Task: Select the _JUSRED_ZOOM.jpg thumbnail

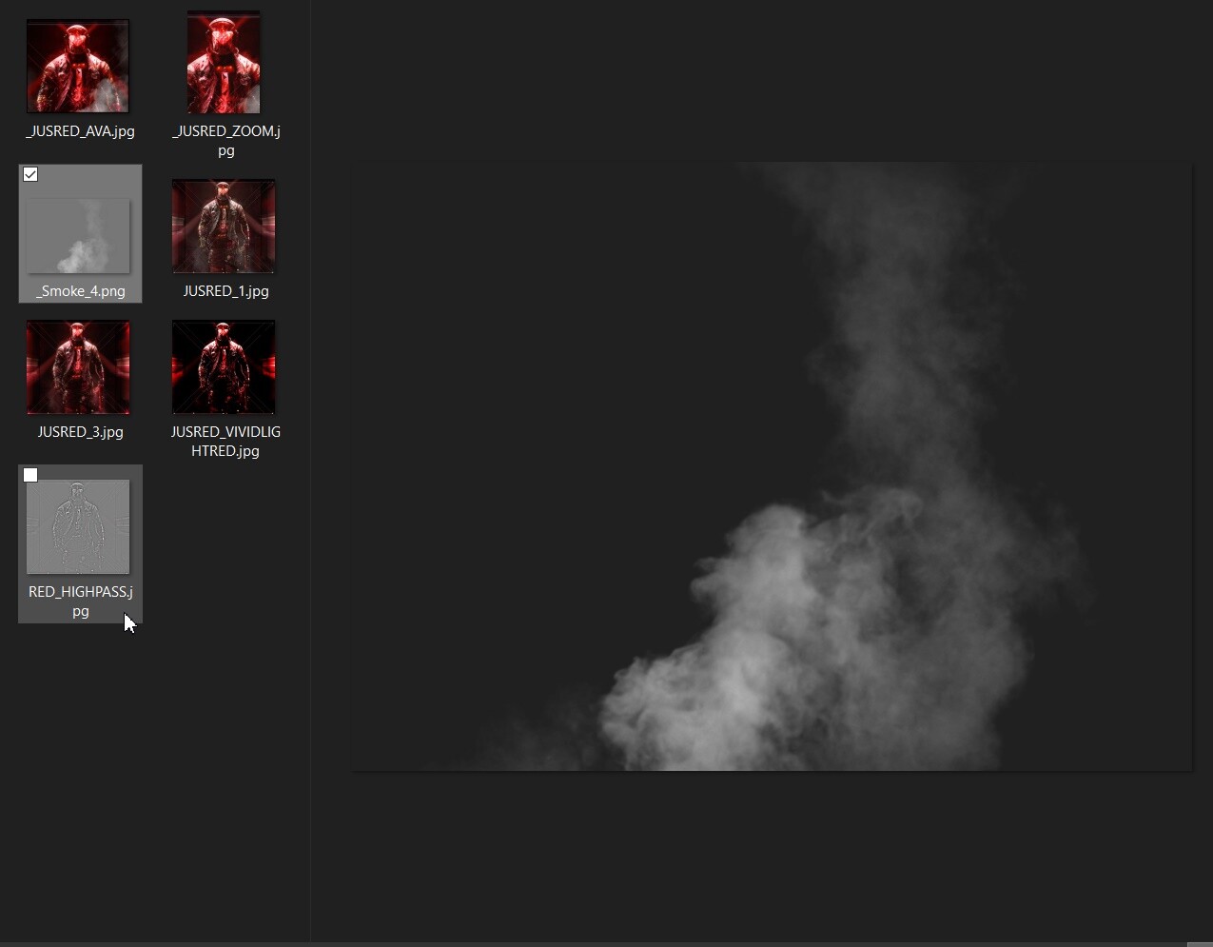Action: (224, 63)
